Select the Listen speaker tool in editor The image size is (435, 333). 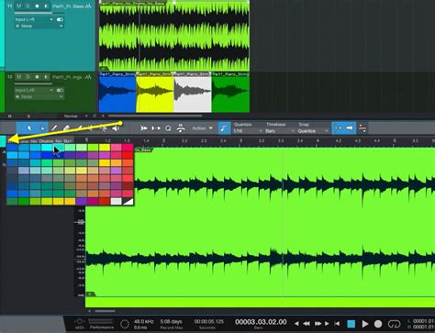click(116, 128)
